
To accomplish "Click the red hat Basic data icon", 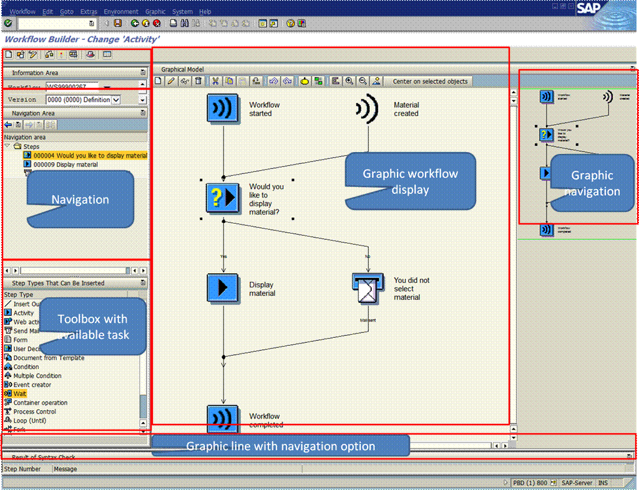I will (90, 54).
